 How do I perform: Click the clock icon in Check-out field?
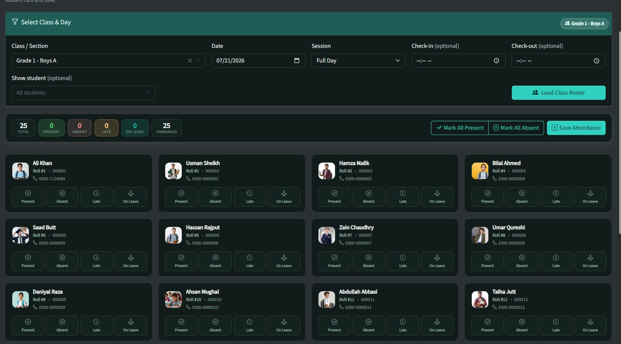coord(596,61)
